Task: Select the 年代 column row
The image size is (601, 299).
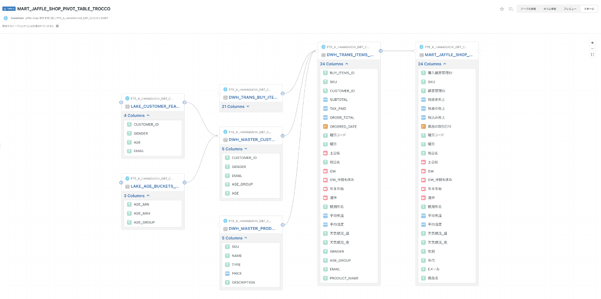Action: (x=447, y=260)
